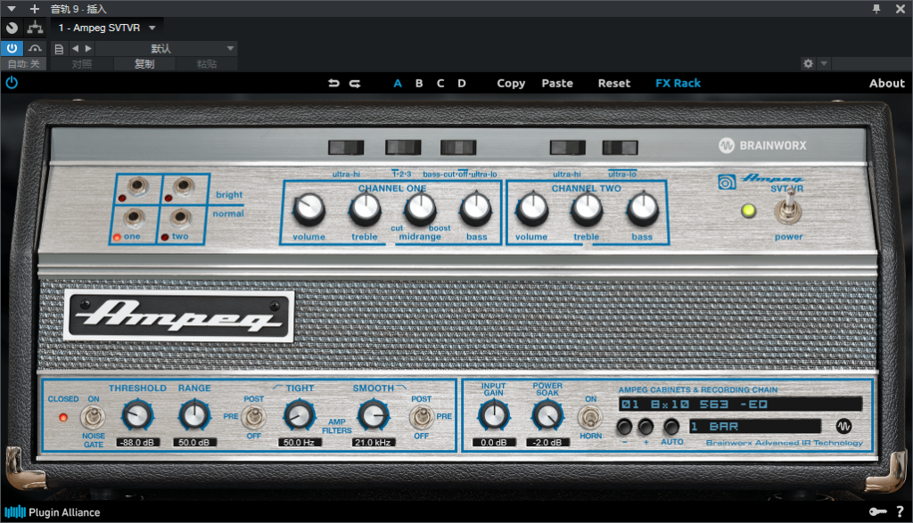Viewport: 913px width, 523px height.
Task: Open the plugin settings gear
Action: pos(808,63)
